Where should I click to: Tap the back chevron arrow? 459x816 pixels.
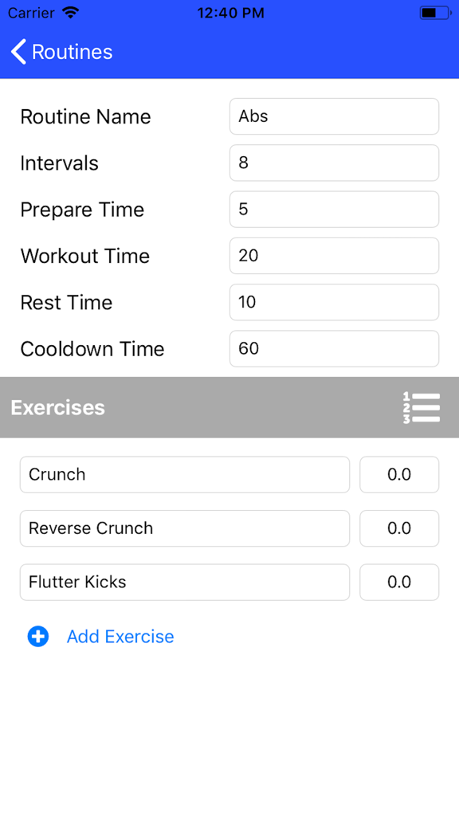[17, 51]
